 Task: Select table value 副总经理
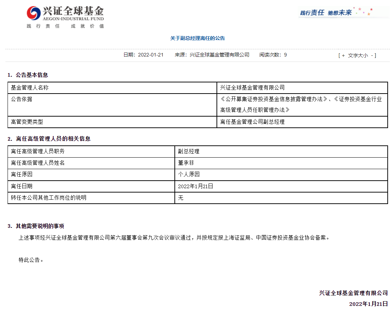tap(281, 152)
